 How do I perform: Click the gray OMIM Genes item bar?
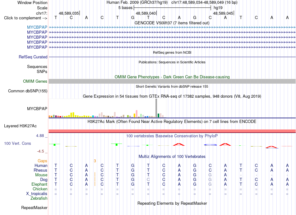point(172,81)
